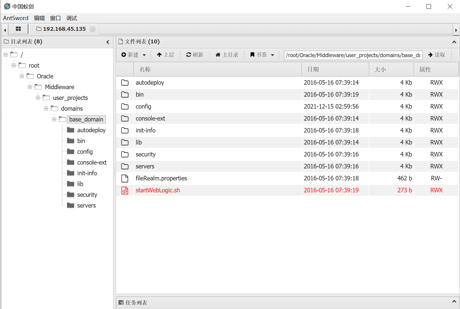
Task: Open the 窗口 menu
Action: tap(55, 18)
